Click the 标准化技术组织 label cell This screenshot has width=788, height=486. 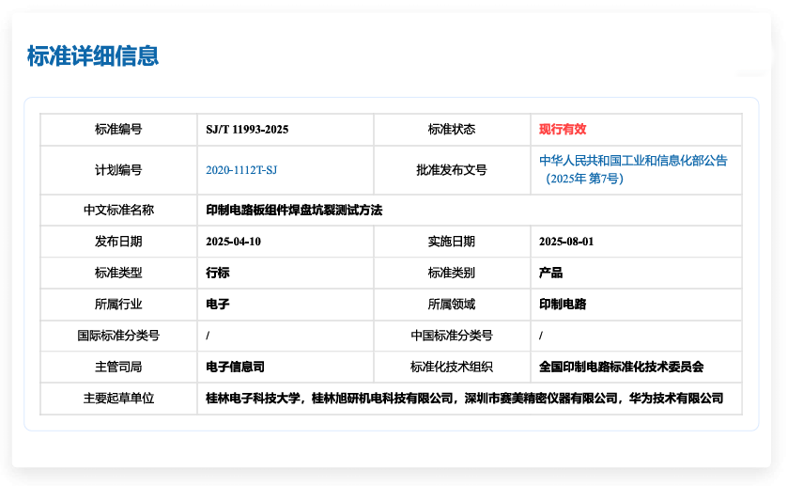pos(452,367)
